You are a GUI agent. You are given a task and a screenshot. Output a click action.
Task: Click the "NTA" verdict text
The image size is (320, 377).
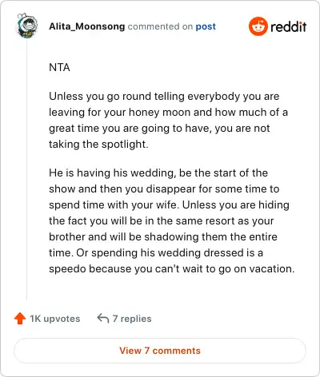[x=59, y=67]
